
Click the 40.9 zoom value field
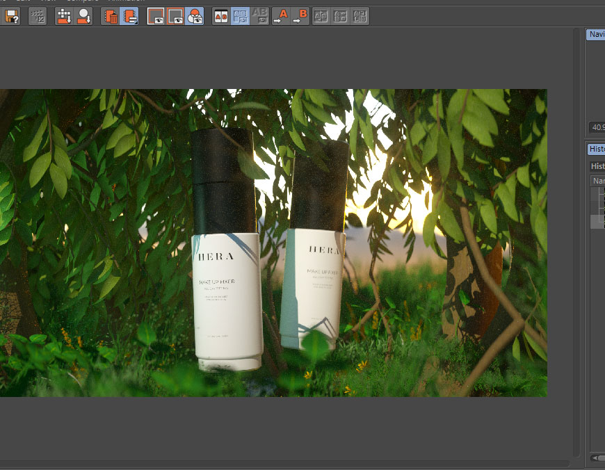597,127
